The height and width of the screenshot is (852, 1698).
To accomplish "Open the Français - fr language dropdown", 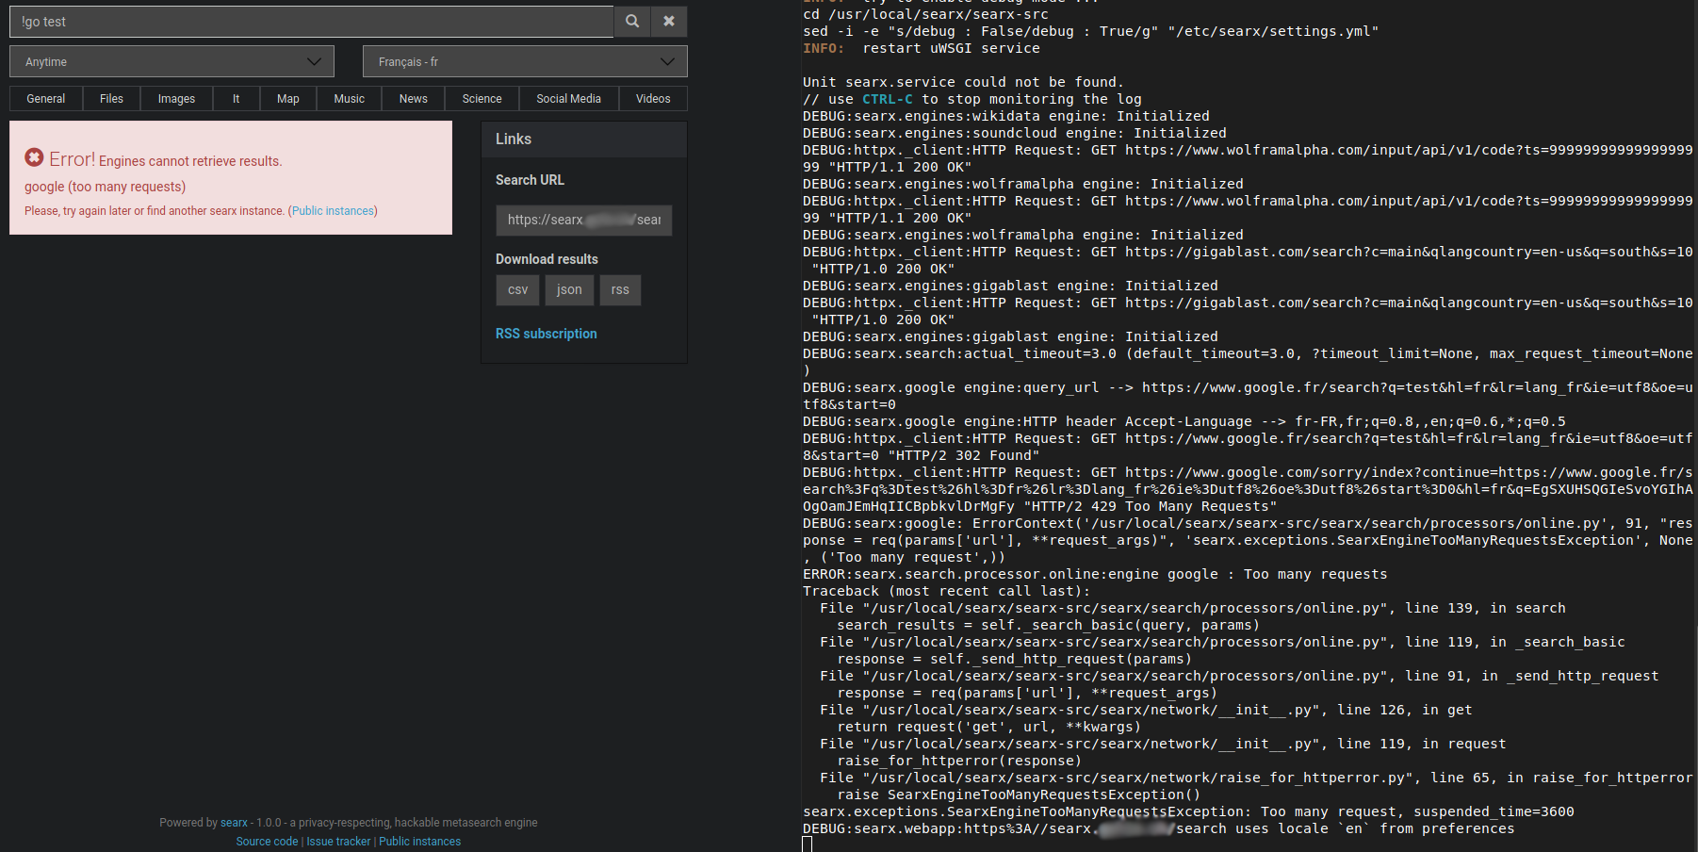I will pos(524,61).
